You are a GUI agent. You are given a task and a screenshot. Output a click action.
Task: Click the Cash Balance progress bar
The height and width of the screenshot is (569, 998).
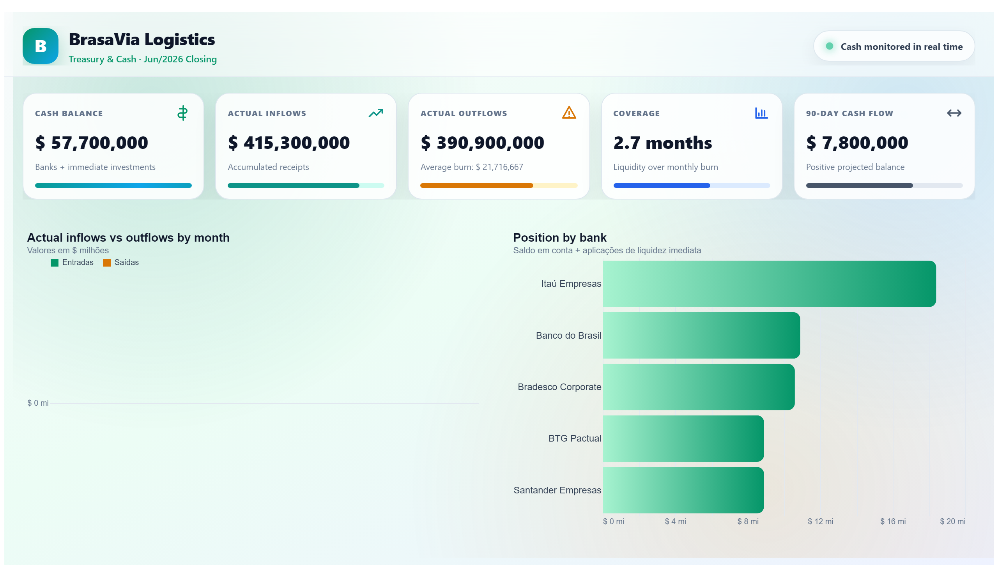click(113, 186)
